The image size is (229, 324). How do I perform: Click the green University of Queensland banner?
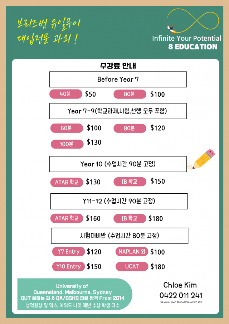74,294
